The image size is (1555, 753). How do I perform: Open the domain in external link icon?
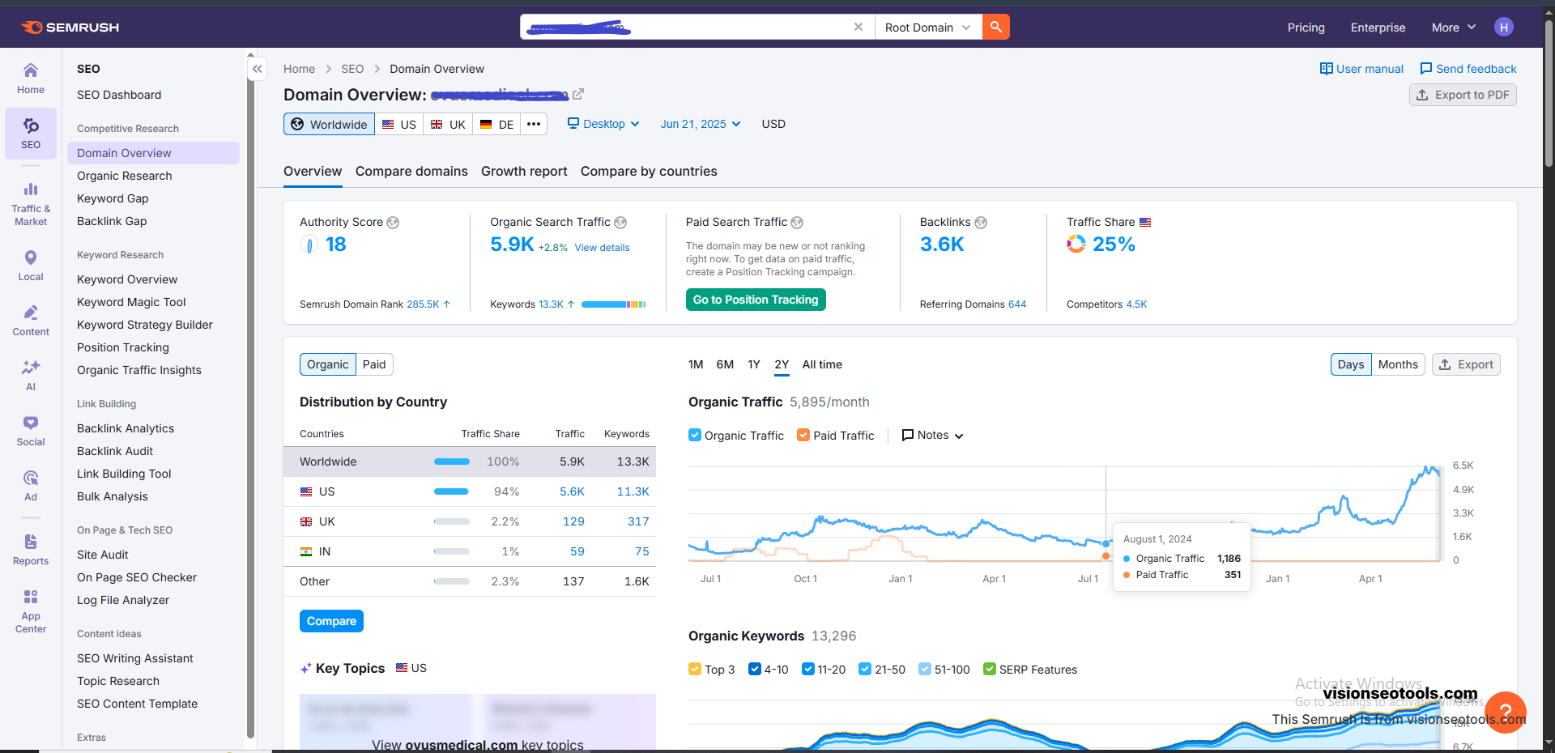pyautogui.click(x=578, y=95)
